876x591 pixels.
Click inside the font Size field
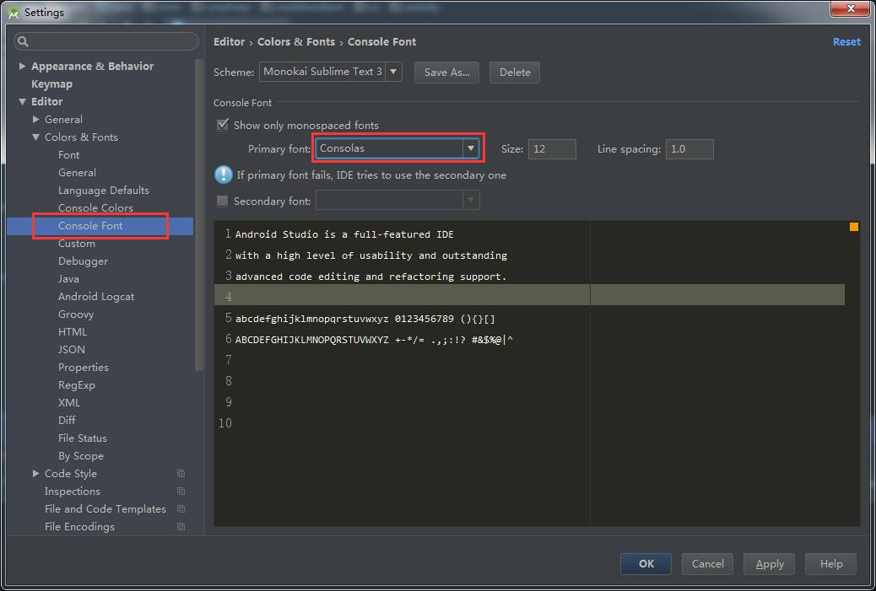click(551, 148)
